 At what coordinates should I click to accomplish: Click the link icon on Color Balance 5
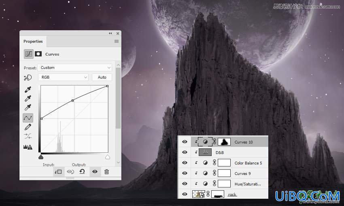[x=214, y=162]
